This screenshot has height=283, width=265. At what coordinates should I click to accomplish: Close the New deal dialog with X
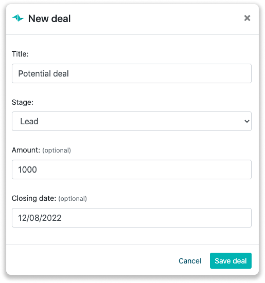point(247,18)
